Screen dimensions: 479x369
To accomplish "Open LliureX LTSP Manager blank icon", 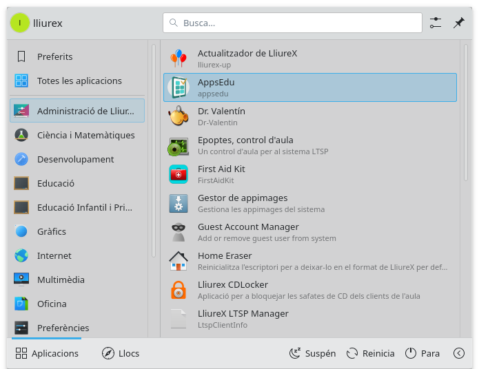I will pos(179,319).
